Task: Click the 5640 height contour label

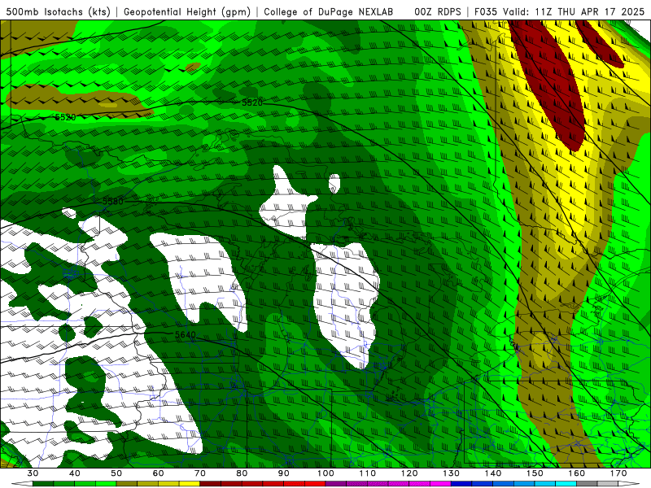Action: click(x=186, y=334)
